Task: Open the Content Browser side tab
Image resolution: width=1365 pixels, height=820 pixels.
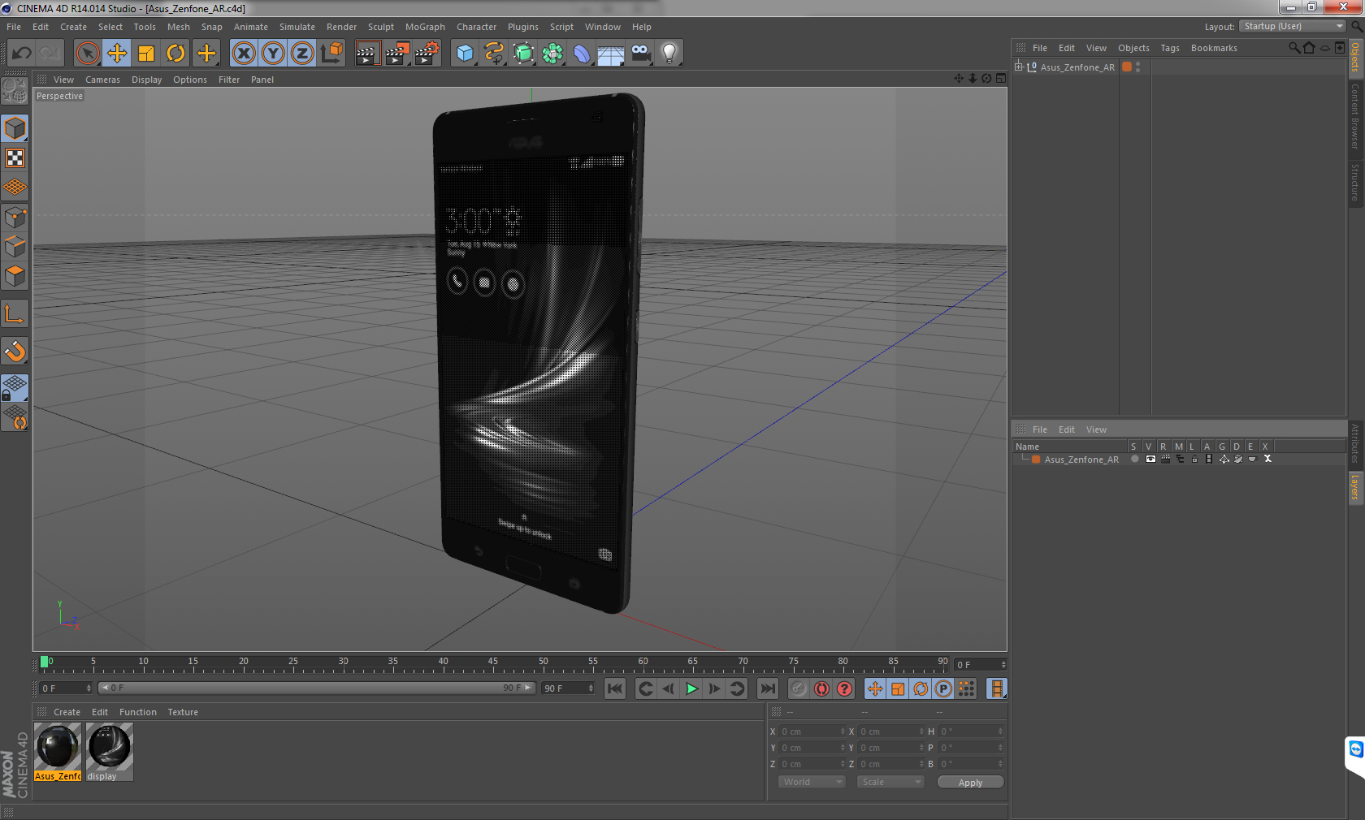Action: (1355, 115)
